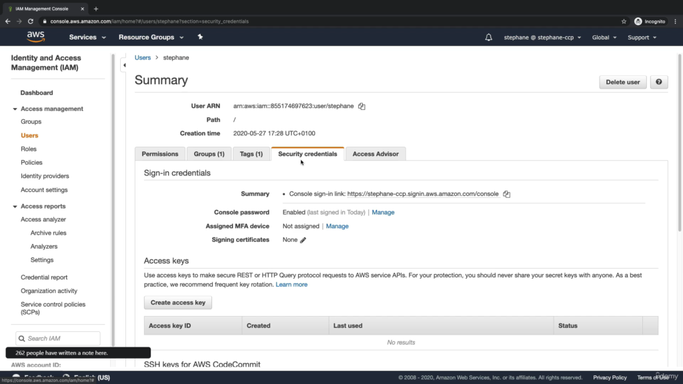Edit signing certificates with pencil icon

303,240
